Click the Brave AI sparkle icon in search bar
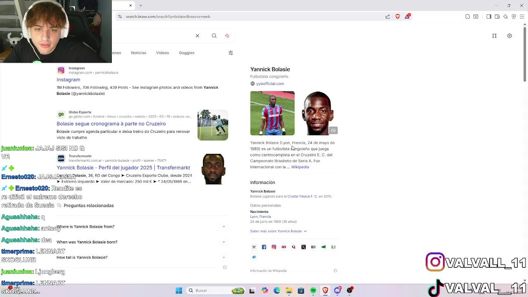Image resolution: width=528 pixels, height=297 pixels. [227, 36]
